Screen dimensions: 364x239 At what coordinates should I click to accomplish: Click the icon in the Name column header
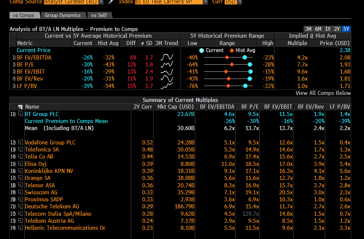click(x=20, y=106)
